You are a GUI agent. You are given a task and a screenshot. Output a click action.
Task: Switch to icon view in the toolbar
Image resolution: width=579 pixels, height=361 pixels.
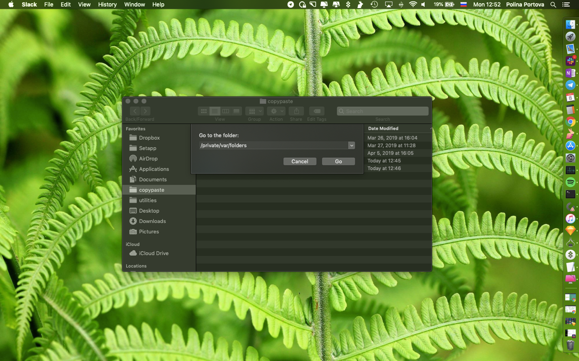point(204,111)
